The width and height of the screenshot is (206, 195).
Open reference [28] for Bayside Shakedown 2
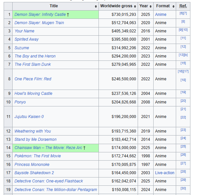click(183, 172)
